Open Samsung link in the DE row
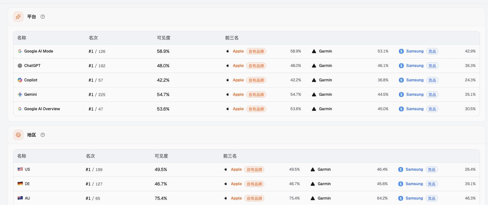This screenshot has height=205, width=488. click(x=414, y=184)
